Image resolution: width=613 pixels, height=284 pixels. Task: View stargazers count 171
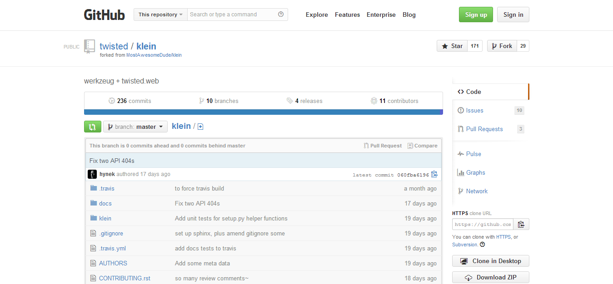pos(475,46)
